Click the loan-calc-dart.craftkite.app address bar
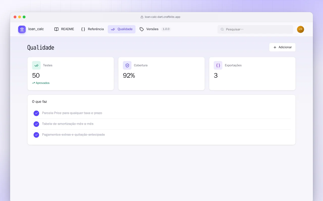This screenshot has width=323, height=201. click(160, 17)
